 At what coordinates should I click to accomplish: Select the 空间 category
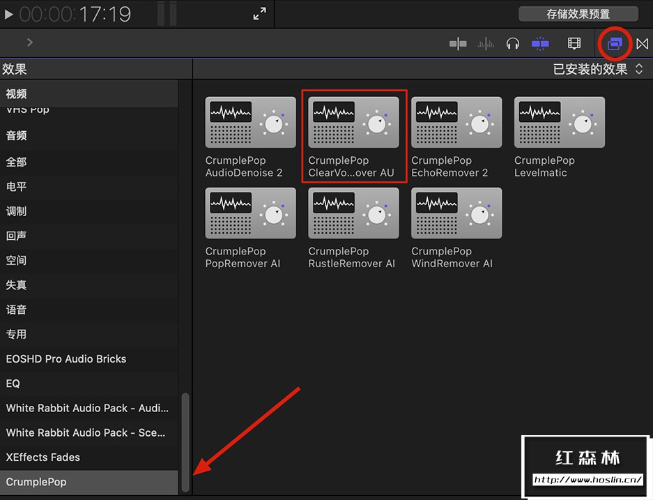(89, 260)
